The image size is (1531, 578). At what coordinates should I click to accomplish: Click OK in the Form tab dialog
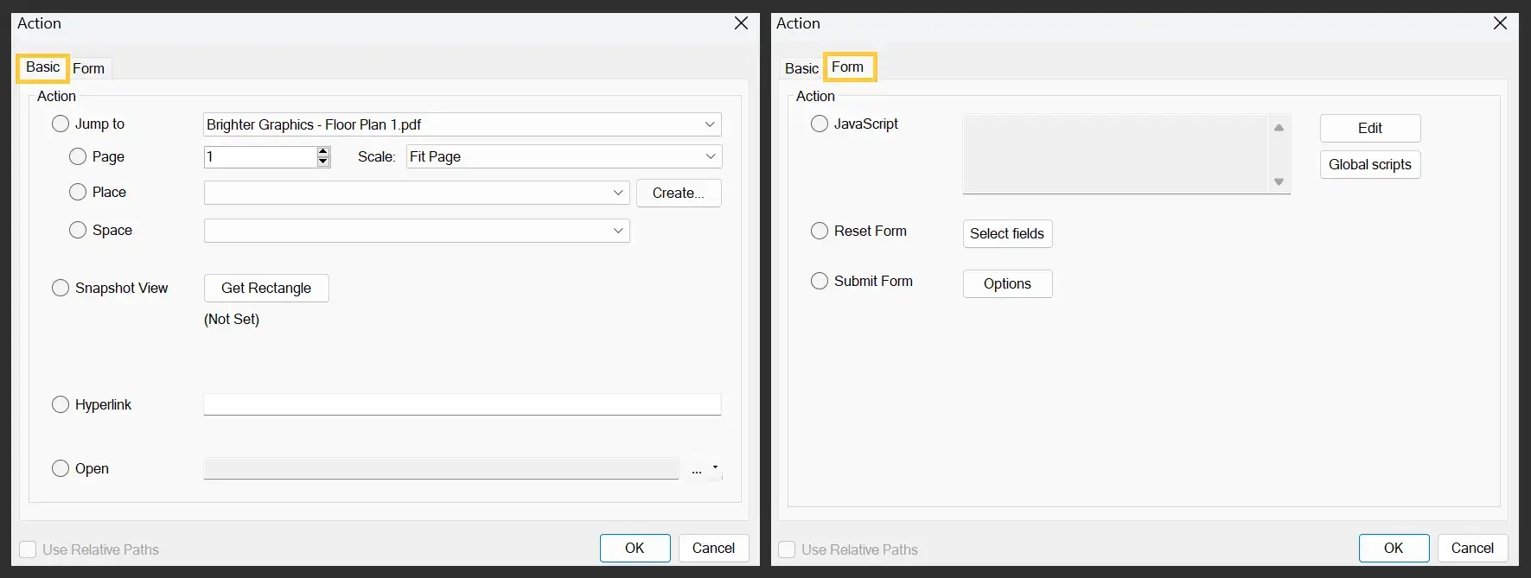(1394, 548)
